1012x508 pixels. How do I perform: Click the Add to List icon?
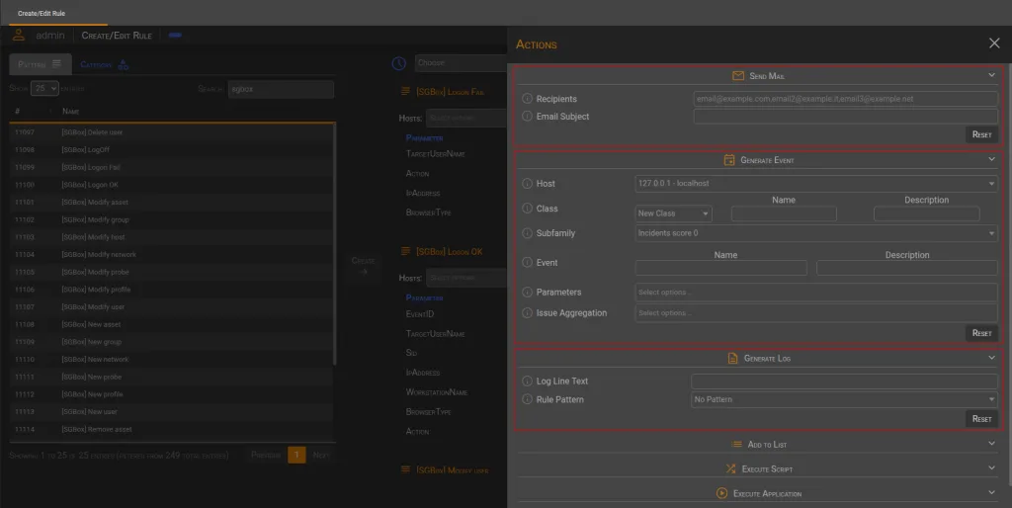tap(736, 444)
